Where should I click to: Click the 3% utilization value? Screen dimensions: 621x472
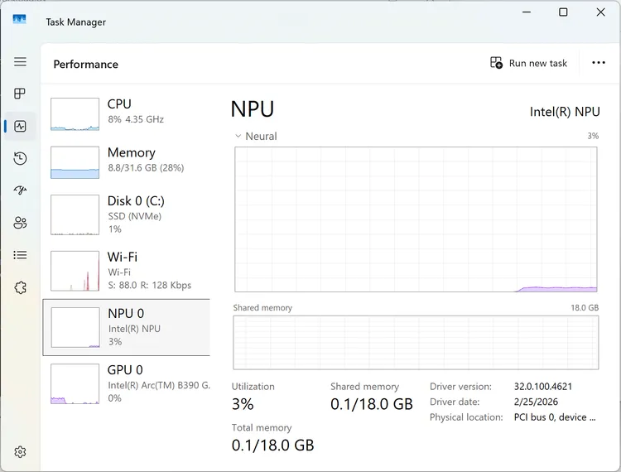243,404
